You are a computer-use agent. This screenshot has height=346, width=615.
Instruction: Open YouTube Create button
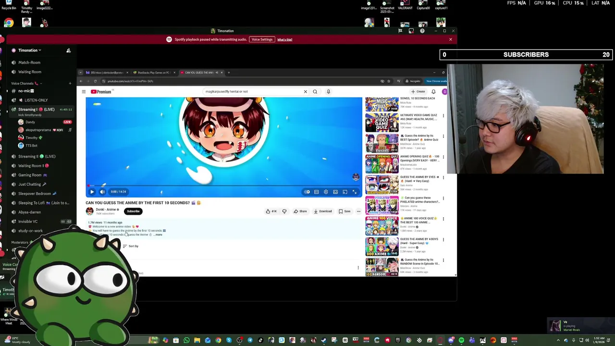click(418, 91)
